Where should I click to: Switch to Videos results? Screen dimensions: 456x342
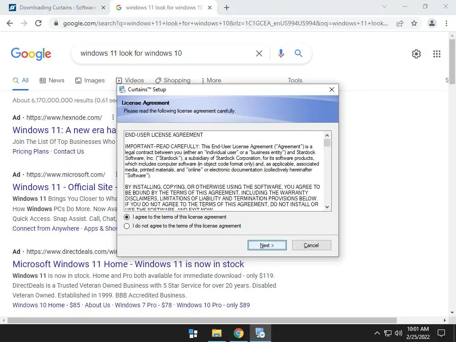pos(130,81)
